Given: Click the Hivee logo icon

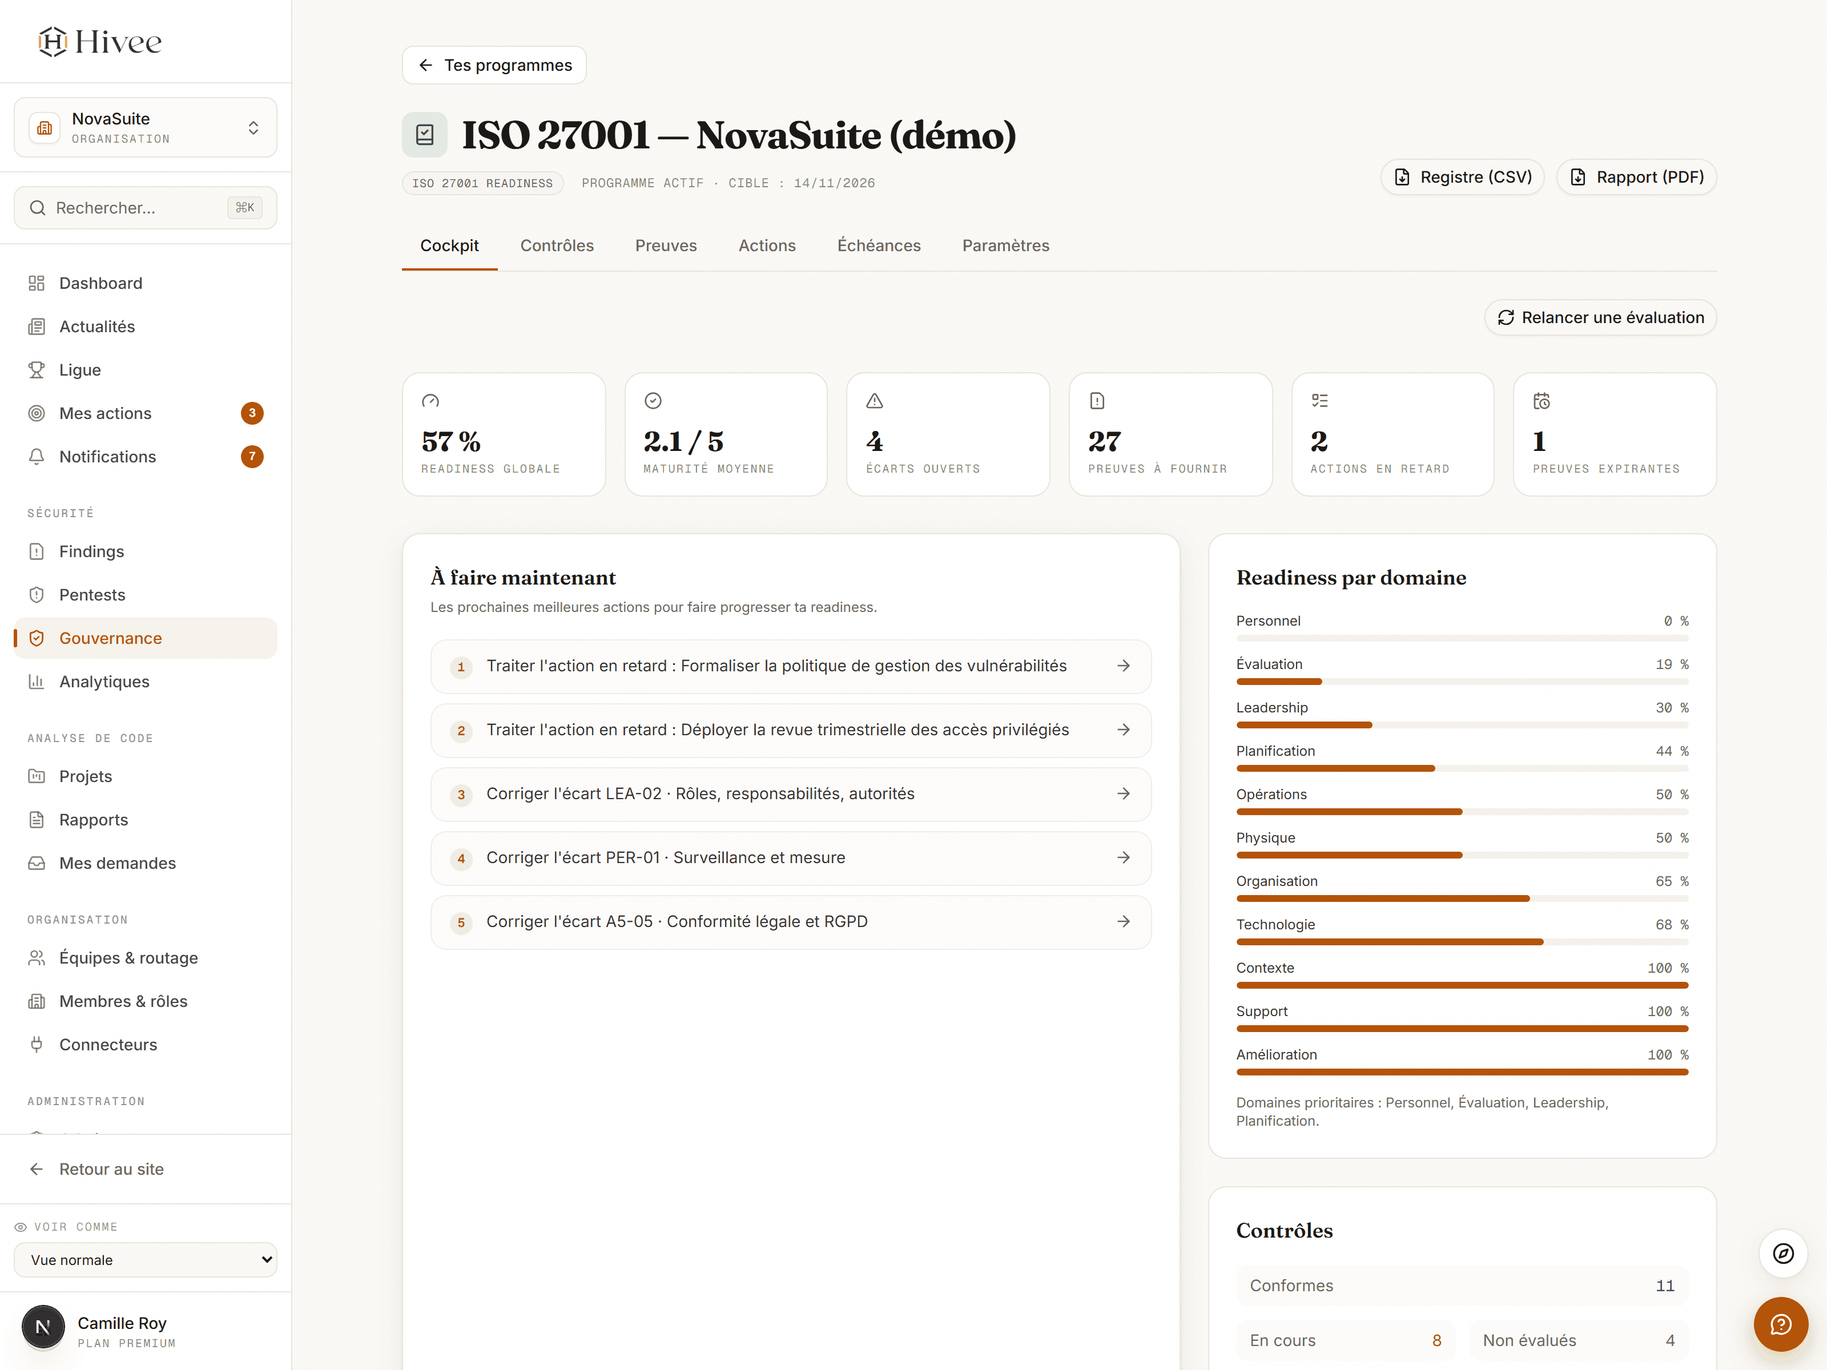Looking at the screenshot, I should [53, 41].
